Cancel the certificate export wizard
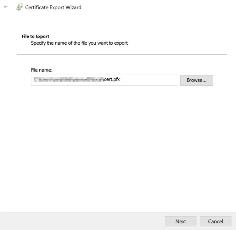Image resolution: width=236 pixels, height=230 pixels. [215, 221]
